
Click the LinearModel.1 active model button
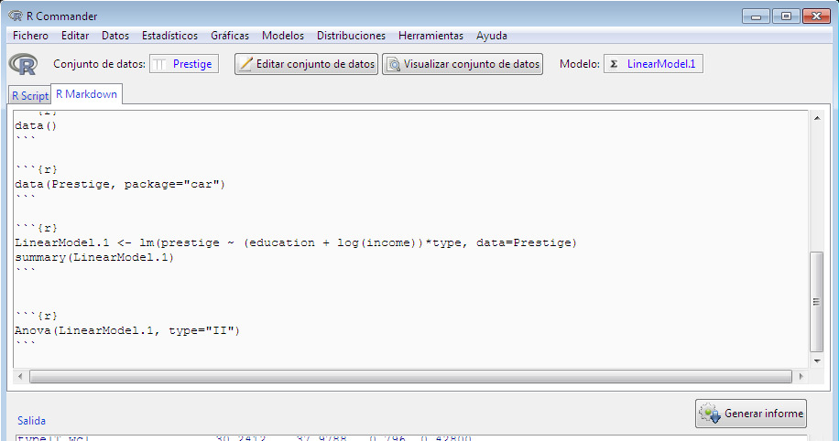[x=653, y=64]
